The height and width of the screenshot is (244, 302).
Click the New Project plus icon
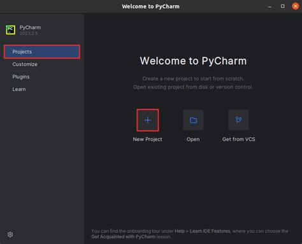point(148,120)
